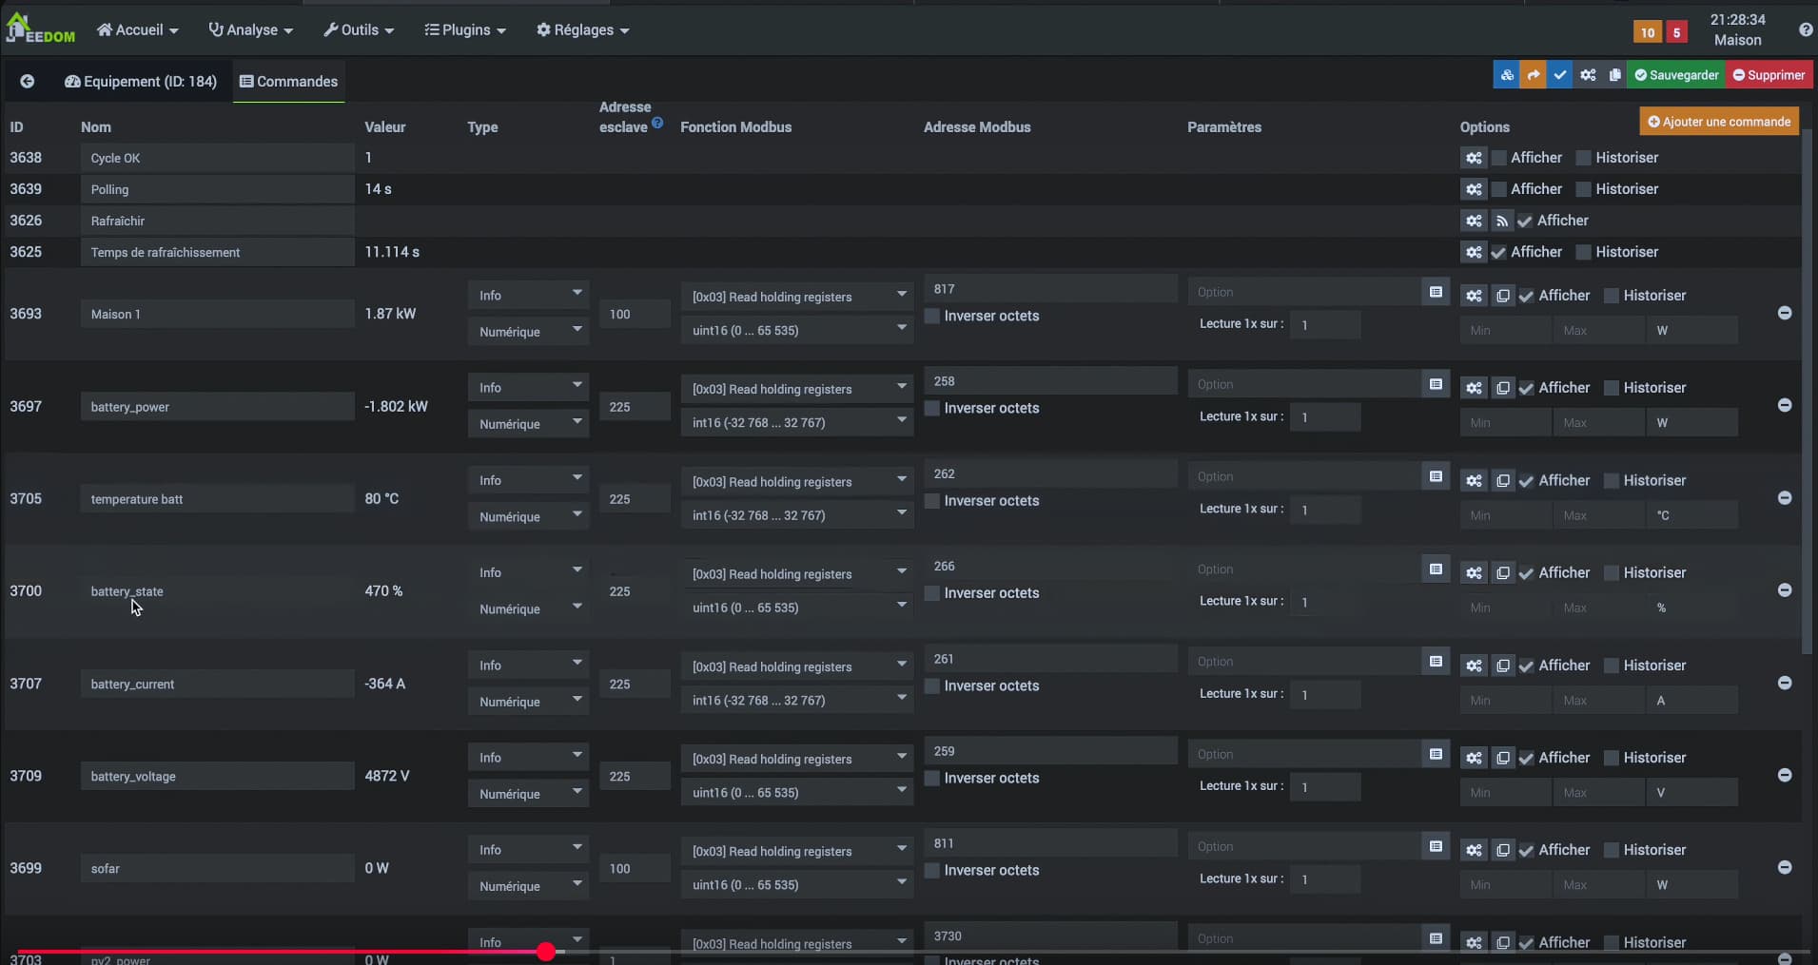Open advanced configuration gears in top toolbar
This screenshot has width=1818, height=965.
click(1588, 75)
